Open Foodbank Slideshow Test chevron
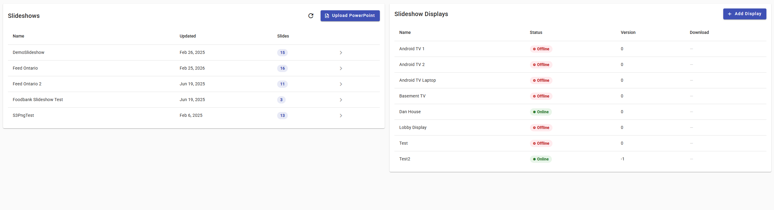The image size is (774, 210). click(341, 100)
